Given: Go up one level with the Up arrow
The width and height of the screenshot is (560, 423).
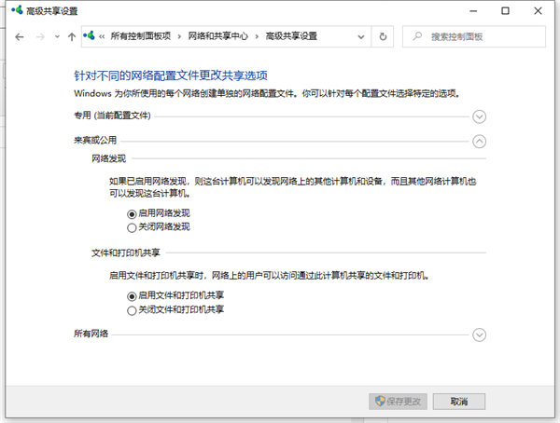Looking at the screenshot, I should coord(72,36).
